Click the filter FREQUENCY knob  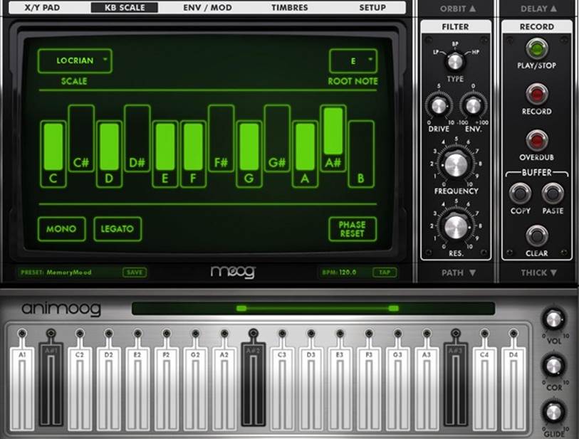tap(456, 164)
